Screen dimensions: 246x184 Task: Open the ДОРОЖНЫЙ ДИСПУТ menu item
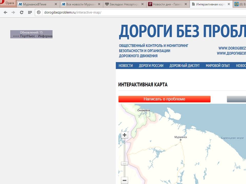(x=184, y=66)
